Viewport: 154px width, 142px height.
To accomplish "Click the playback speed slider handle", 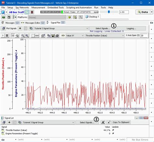I will 109,12.
